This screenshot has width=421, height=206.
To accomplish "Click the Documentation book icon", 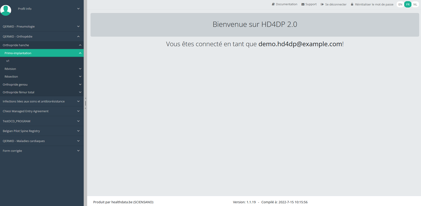I will point(273,4).
